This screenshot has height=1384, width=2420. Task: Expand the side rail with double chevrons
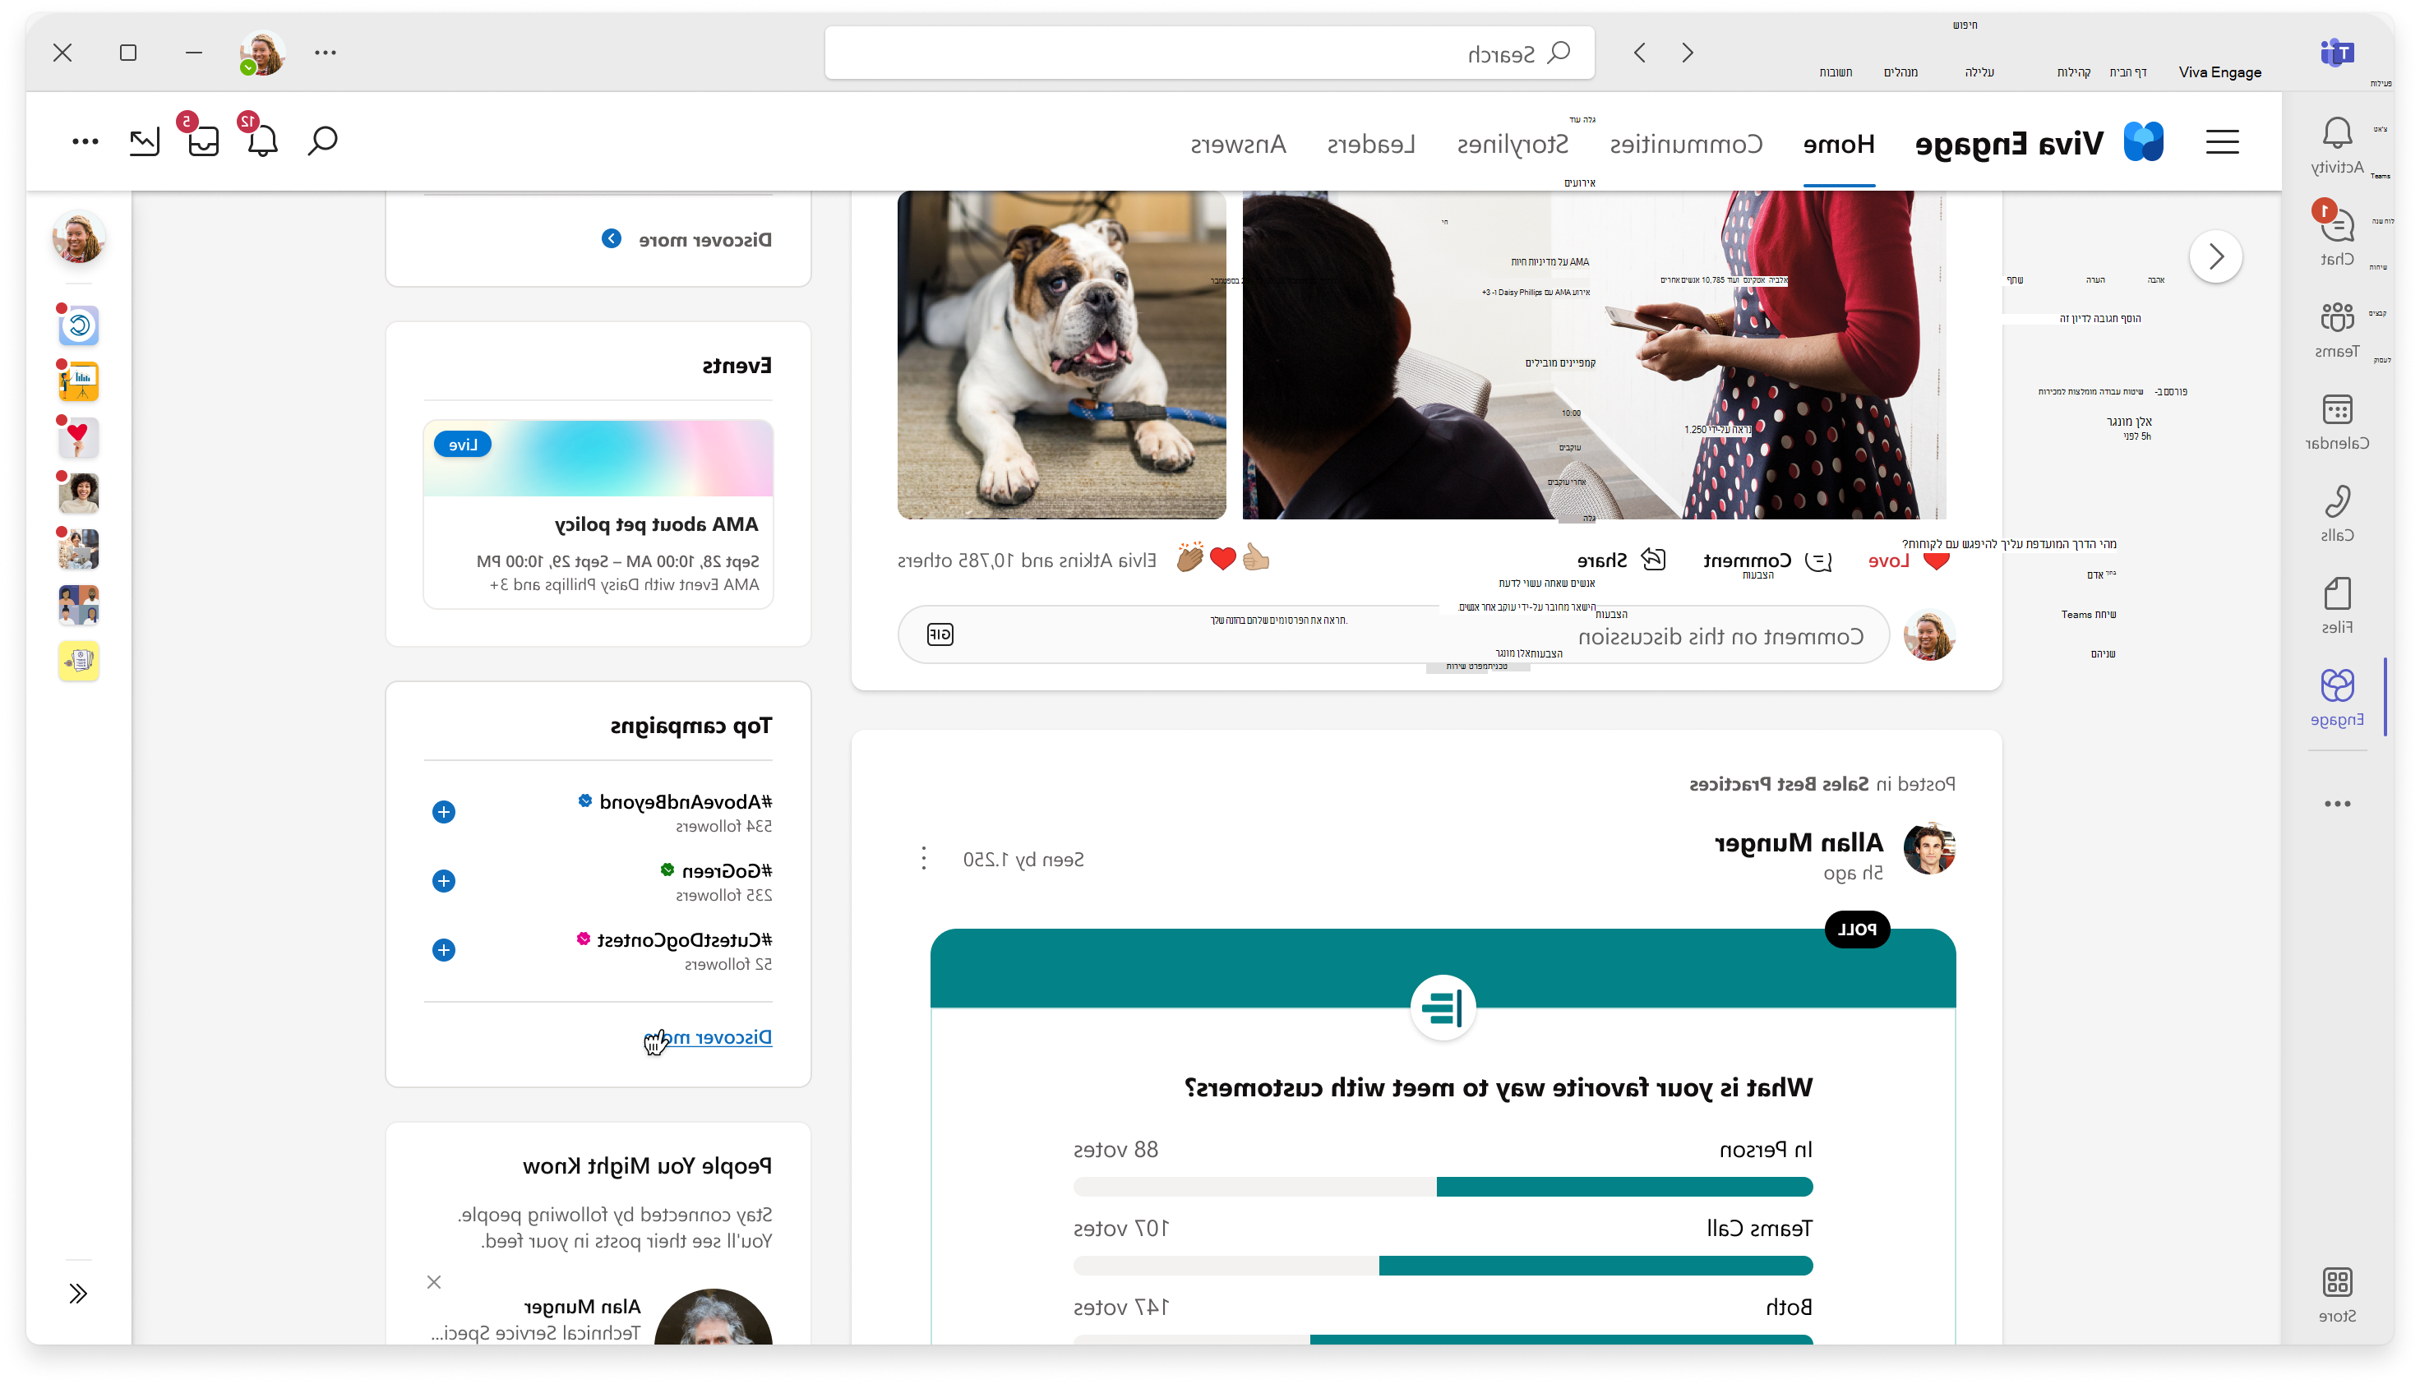pos(78,1293)
